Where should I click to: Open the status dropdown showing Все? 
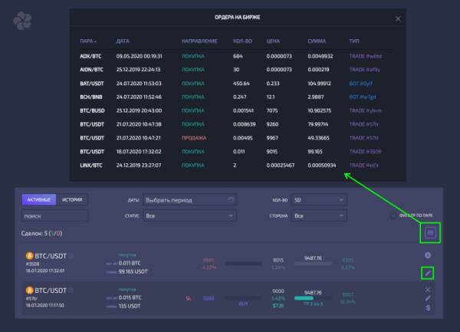click(x=189, y=216)
